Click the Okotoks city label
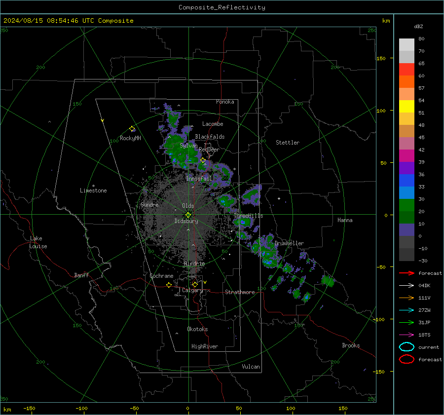The image size is (444, 415). 197,329
